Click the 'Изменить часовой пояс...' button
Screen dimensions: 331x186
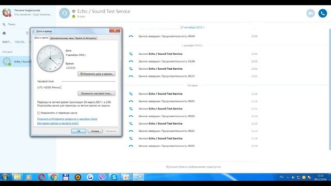point(97,94)
